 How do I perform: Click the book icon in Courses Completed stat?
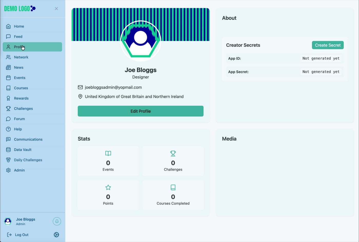[x=173, y=187]
